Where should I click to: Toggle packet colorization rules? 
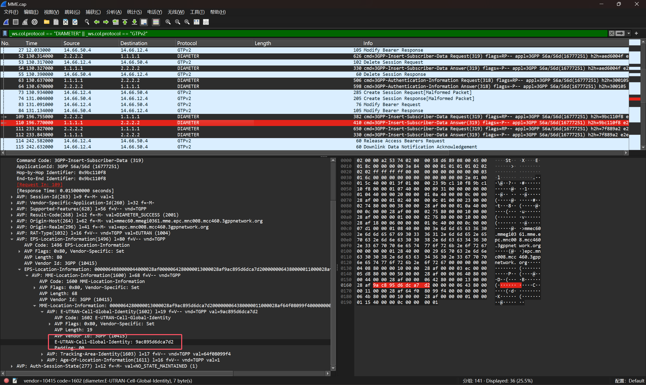click(x=156, y=22)
